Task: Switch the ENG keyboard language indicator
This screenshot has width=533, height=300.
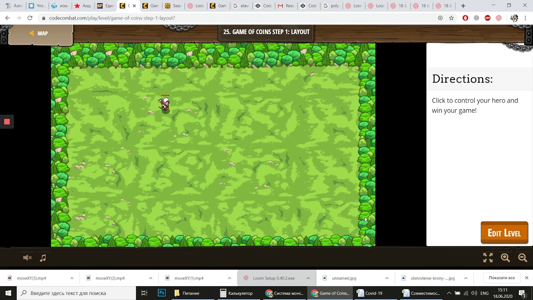Action: [x=485, y=293]
